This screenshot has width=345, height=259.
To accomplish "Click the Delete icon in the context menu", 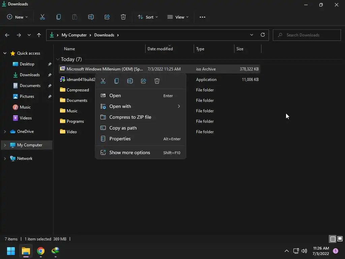I will point(157,81).
